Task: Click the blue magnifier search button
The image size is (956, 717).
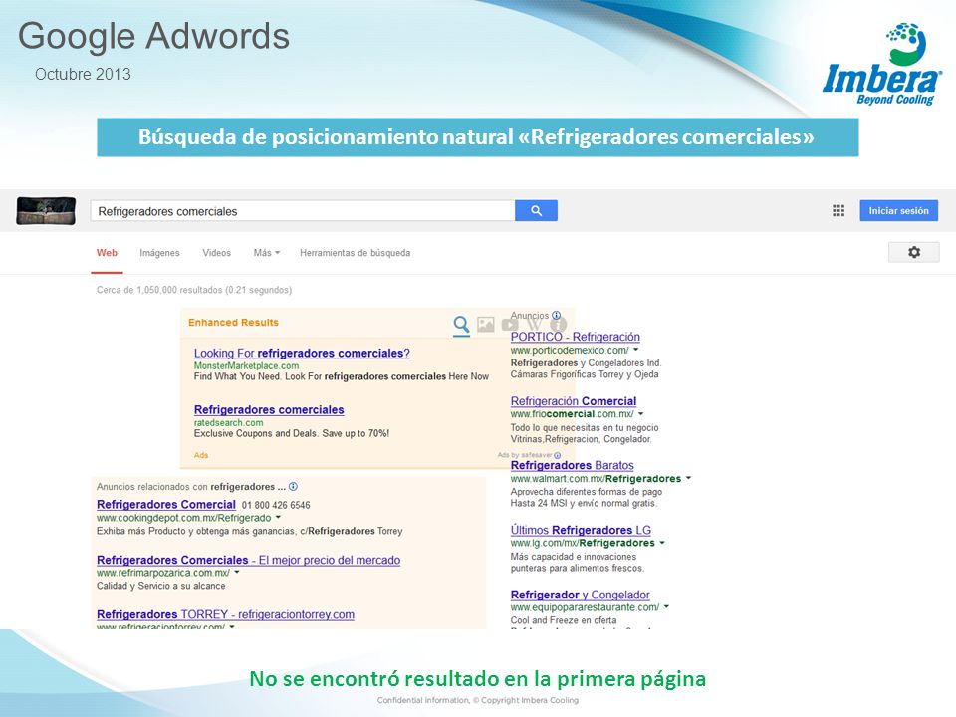Action: (x=536, y=210)
